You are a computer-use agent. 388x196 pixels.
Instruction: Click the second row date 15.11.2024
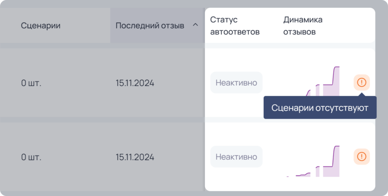pyautogui.click(x=135, y=157)
